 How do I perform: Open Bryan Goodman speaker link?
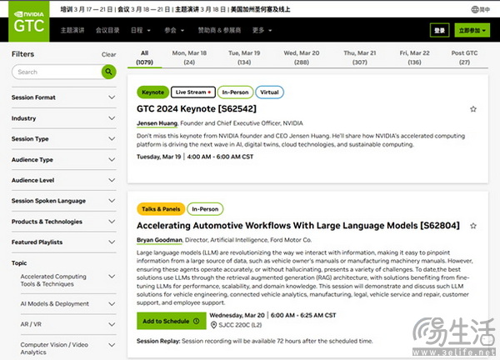click(159, 240)
